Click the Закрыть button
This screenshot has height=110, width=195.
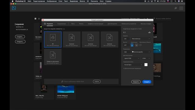tap(136, 82)
